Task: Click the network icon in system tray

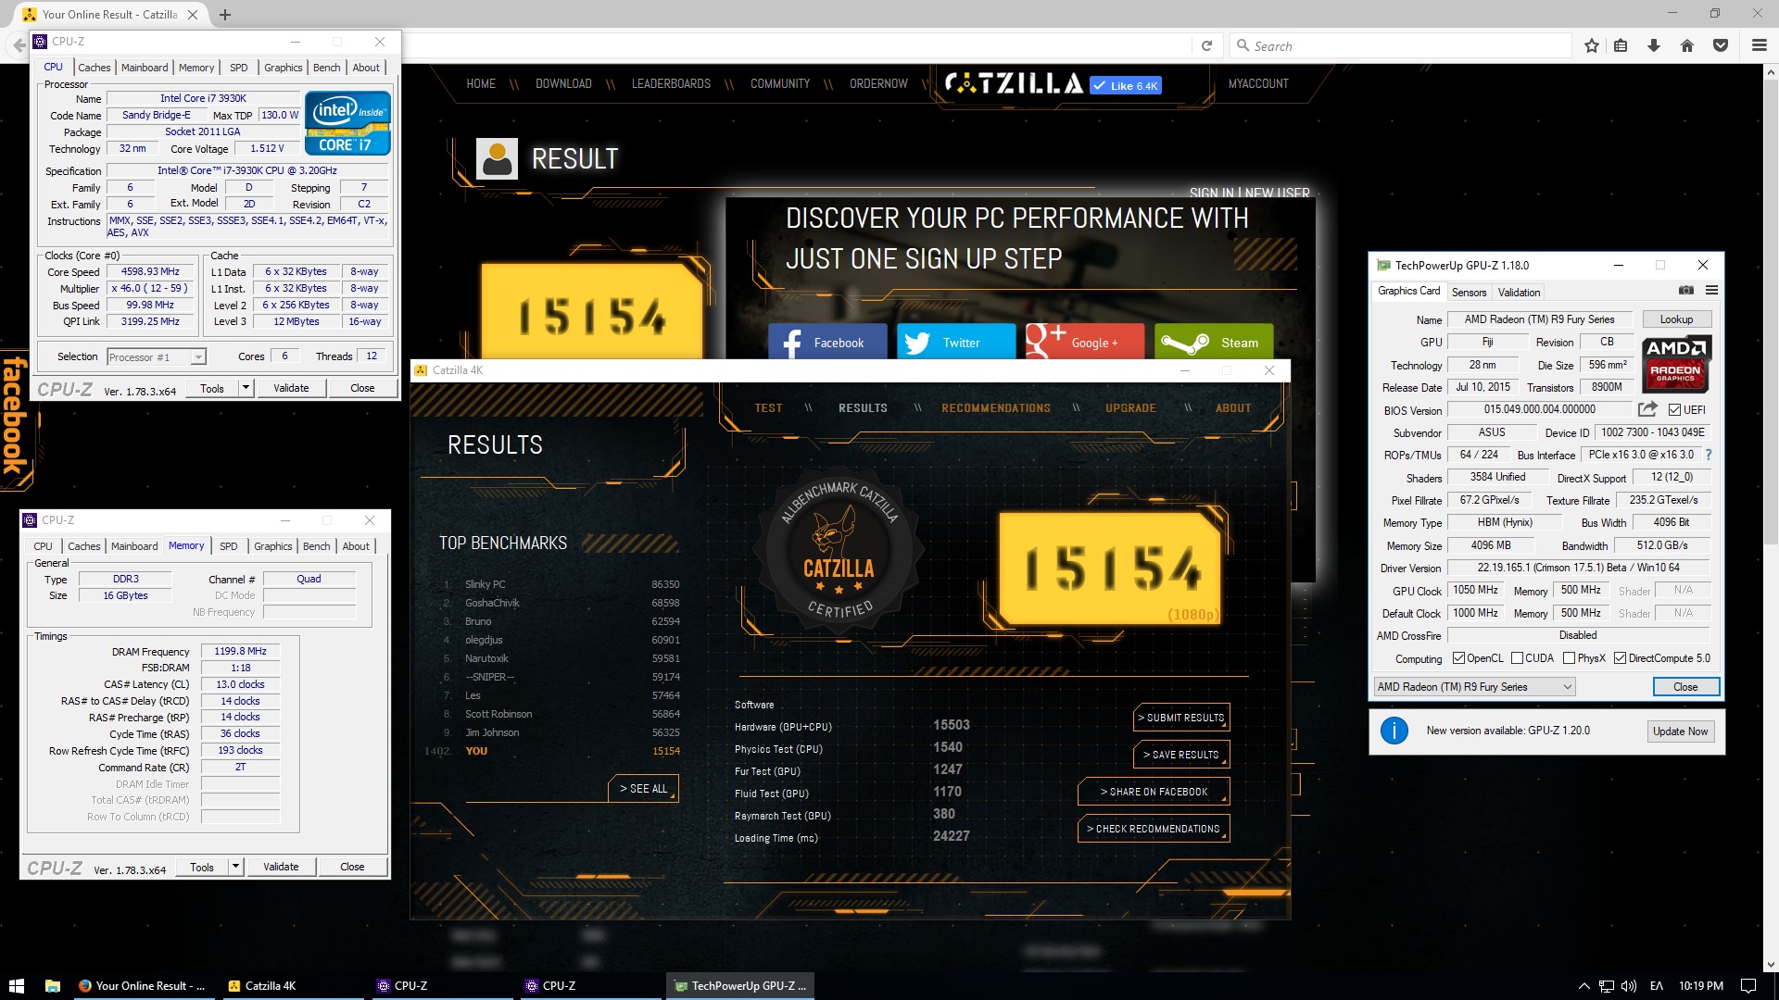Action: pos(1607,986)
